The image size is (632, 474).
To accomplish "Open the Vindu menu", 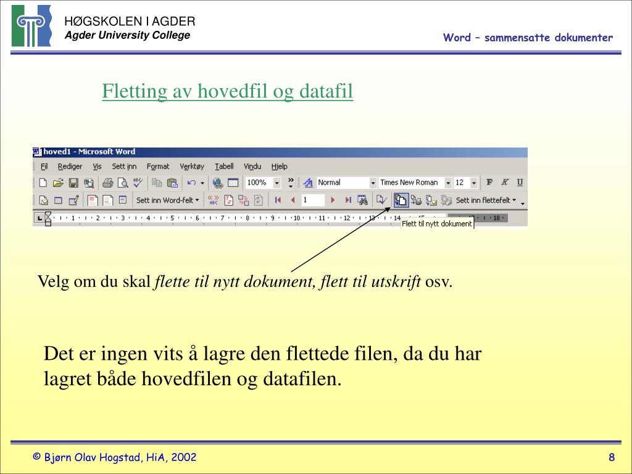I will 252,166.
